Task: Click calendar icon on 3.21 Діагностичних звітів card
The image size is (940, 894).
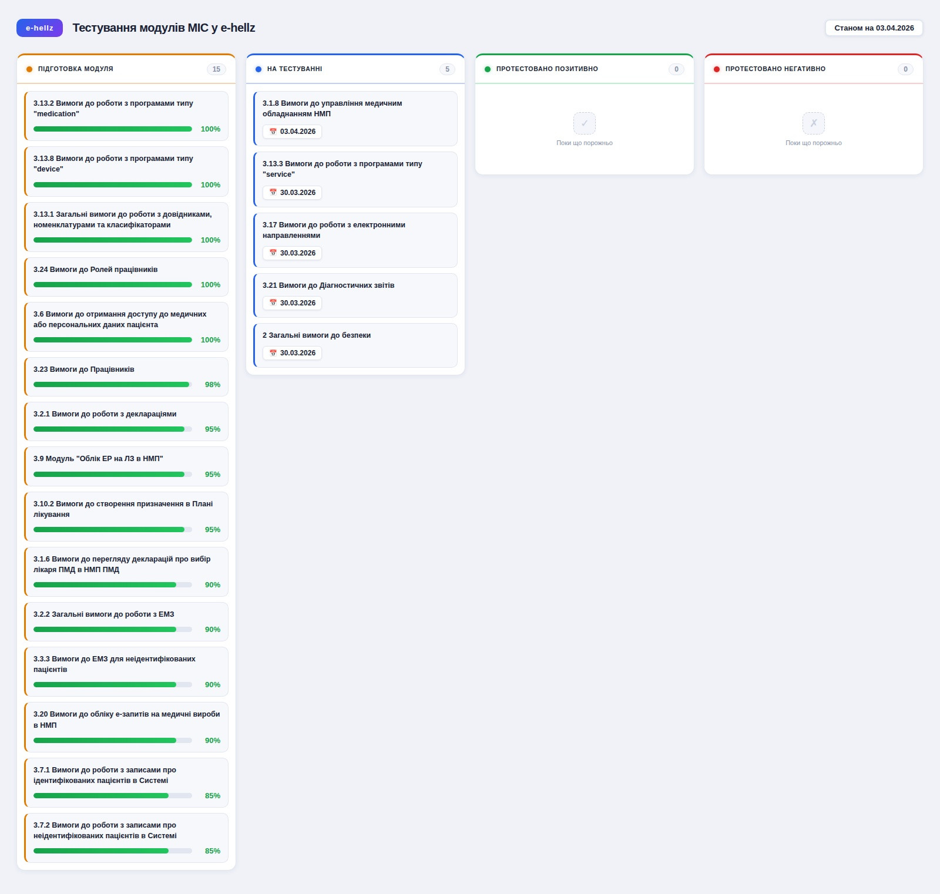Action: click(273, 303)
